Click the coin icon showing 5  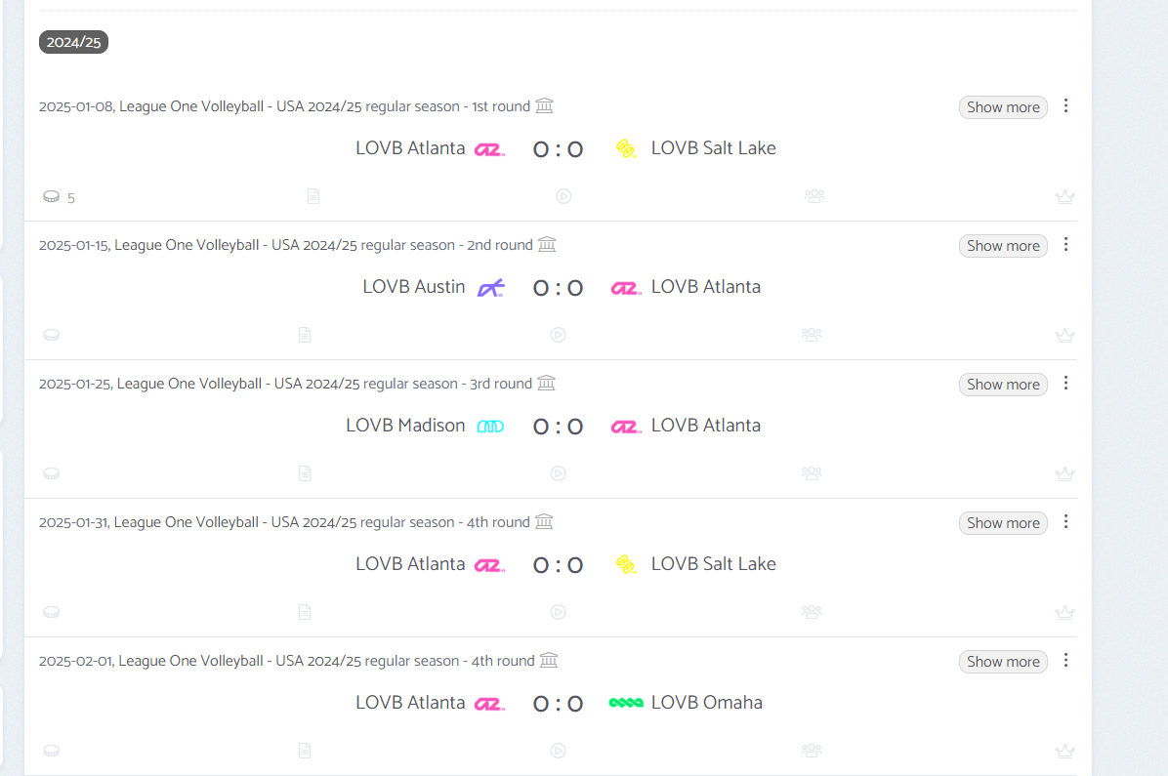[x=52, y=196]
